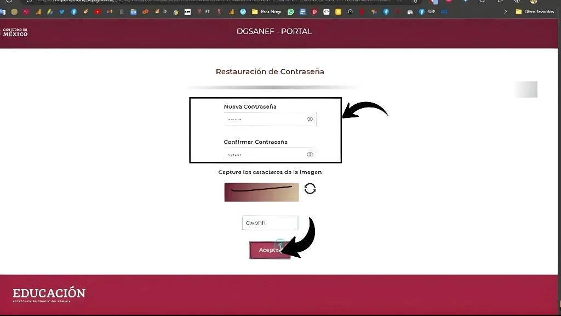Image resolution: width=561 pixels, height=316 pixels.
Task: Open the WordPress bookmark
Action: [243, 11]
